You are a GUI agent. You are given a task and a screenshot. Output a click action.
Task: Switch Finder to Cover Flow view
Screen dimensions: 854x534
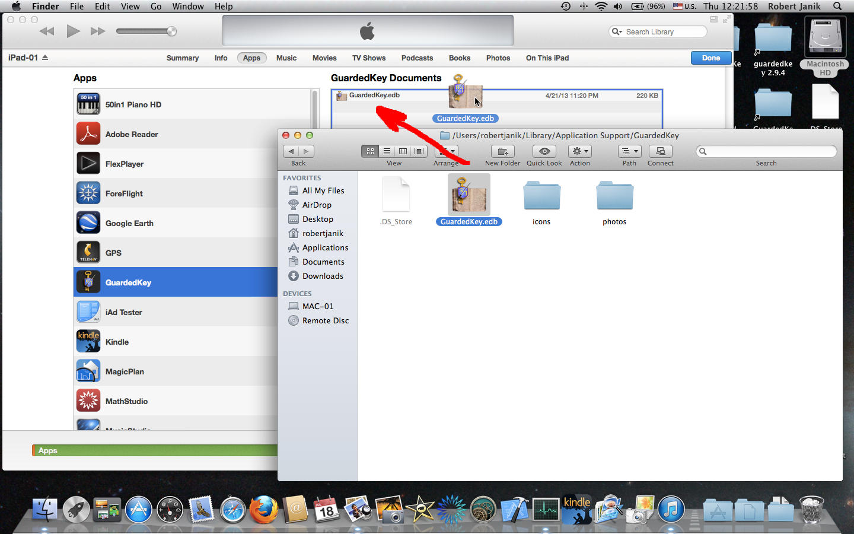(419, 151)
